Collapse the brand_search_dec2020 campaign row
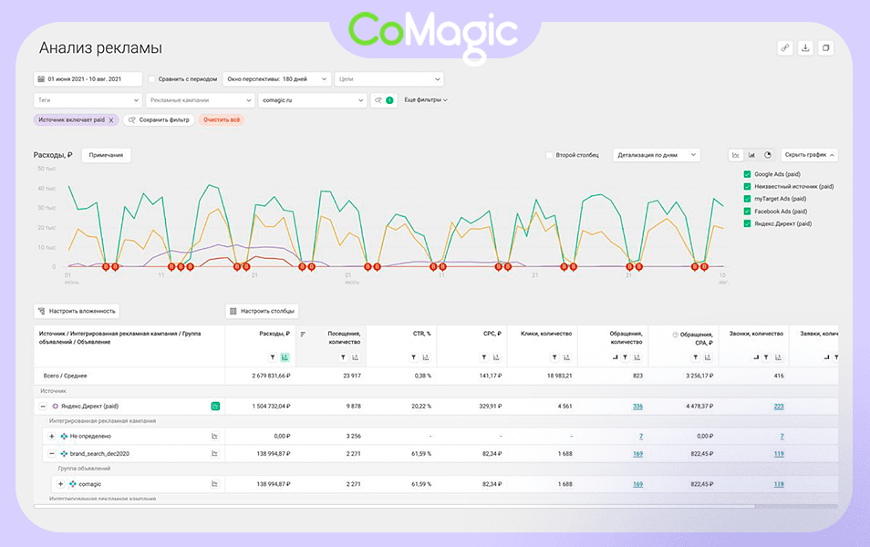Viewport: 870px width, 547px height. pos(52,454)
